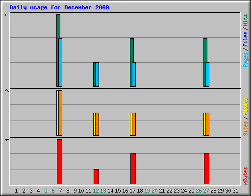Click the 'Visits' legend label
This screenshot has height=196, width=251.
point(246,106)
